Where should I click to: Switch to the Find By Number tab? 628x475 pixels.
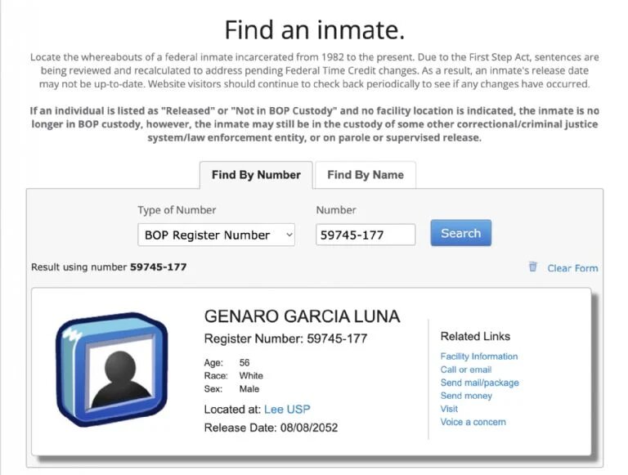(256, 175)
